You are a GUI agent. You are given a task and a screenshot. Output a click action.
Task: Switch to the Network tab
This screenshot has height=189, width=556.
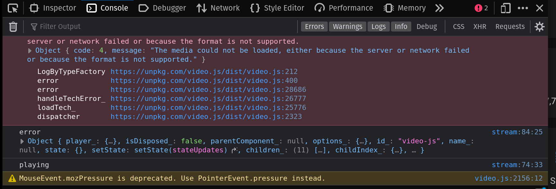pos(218,8)
